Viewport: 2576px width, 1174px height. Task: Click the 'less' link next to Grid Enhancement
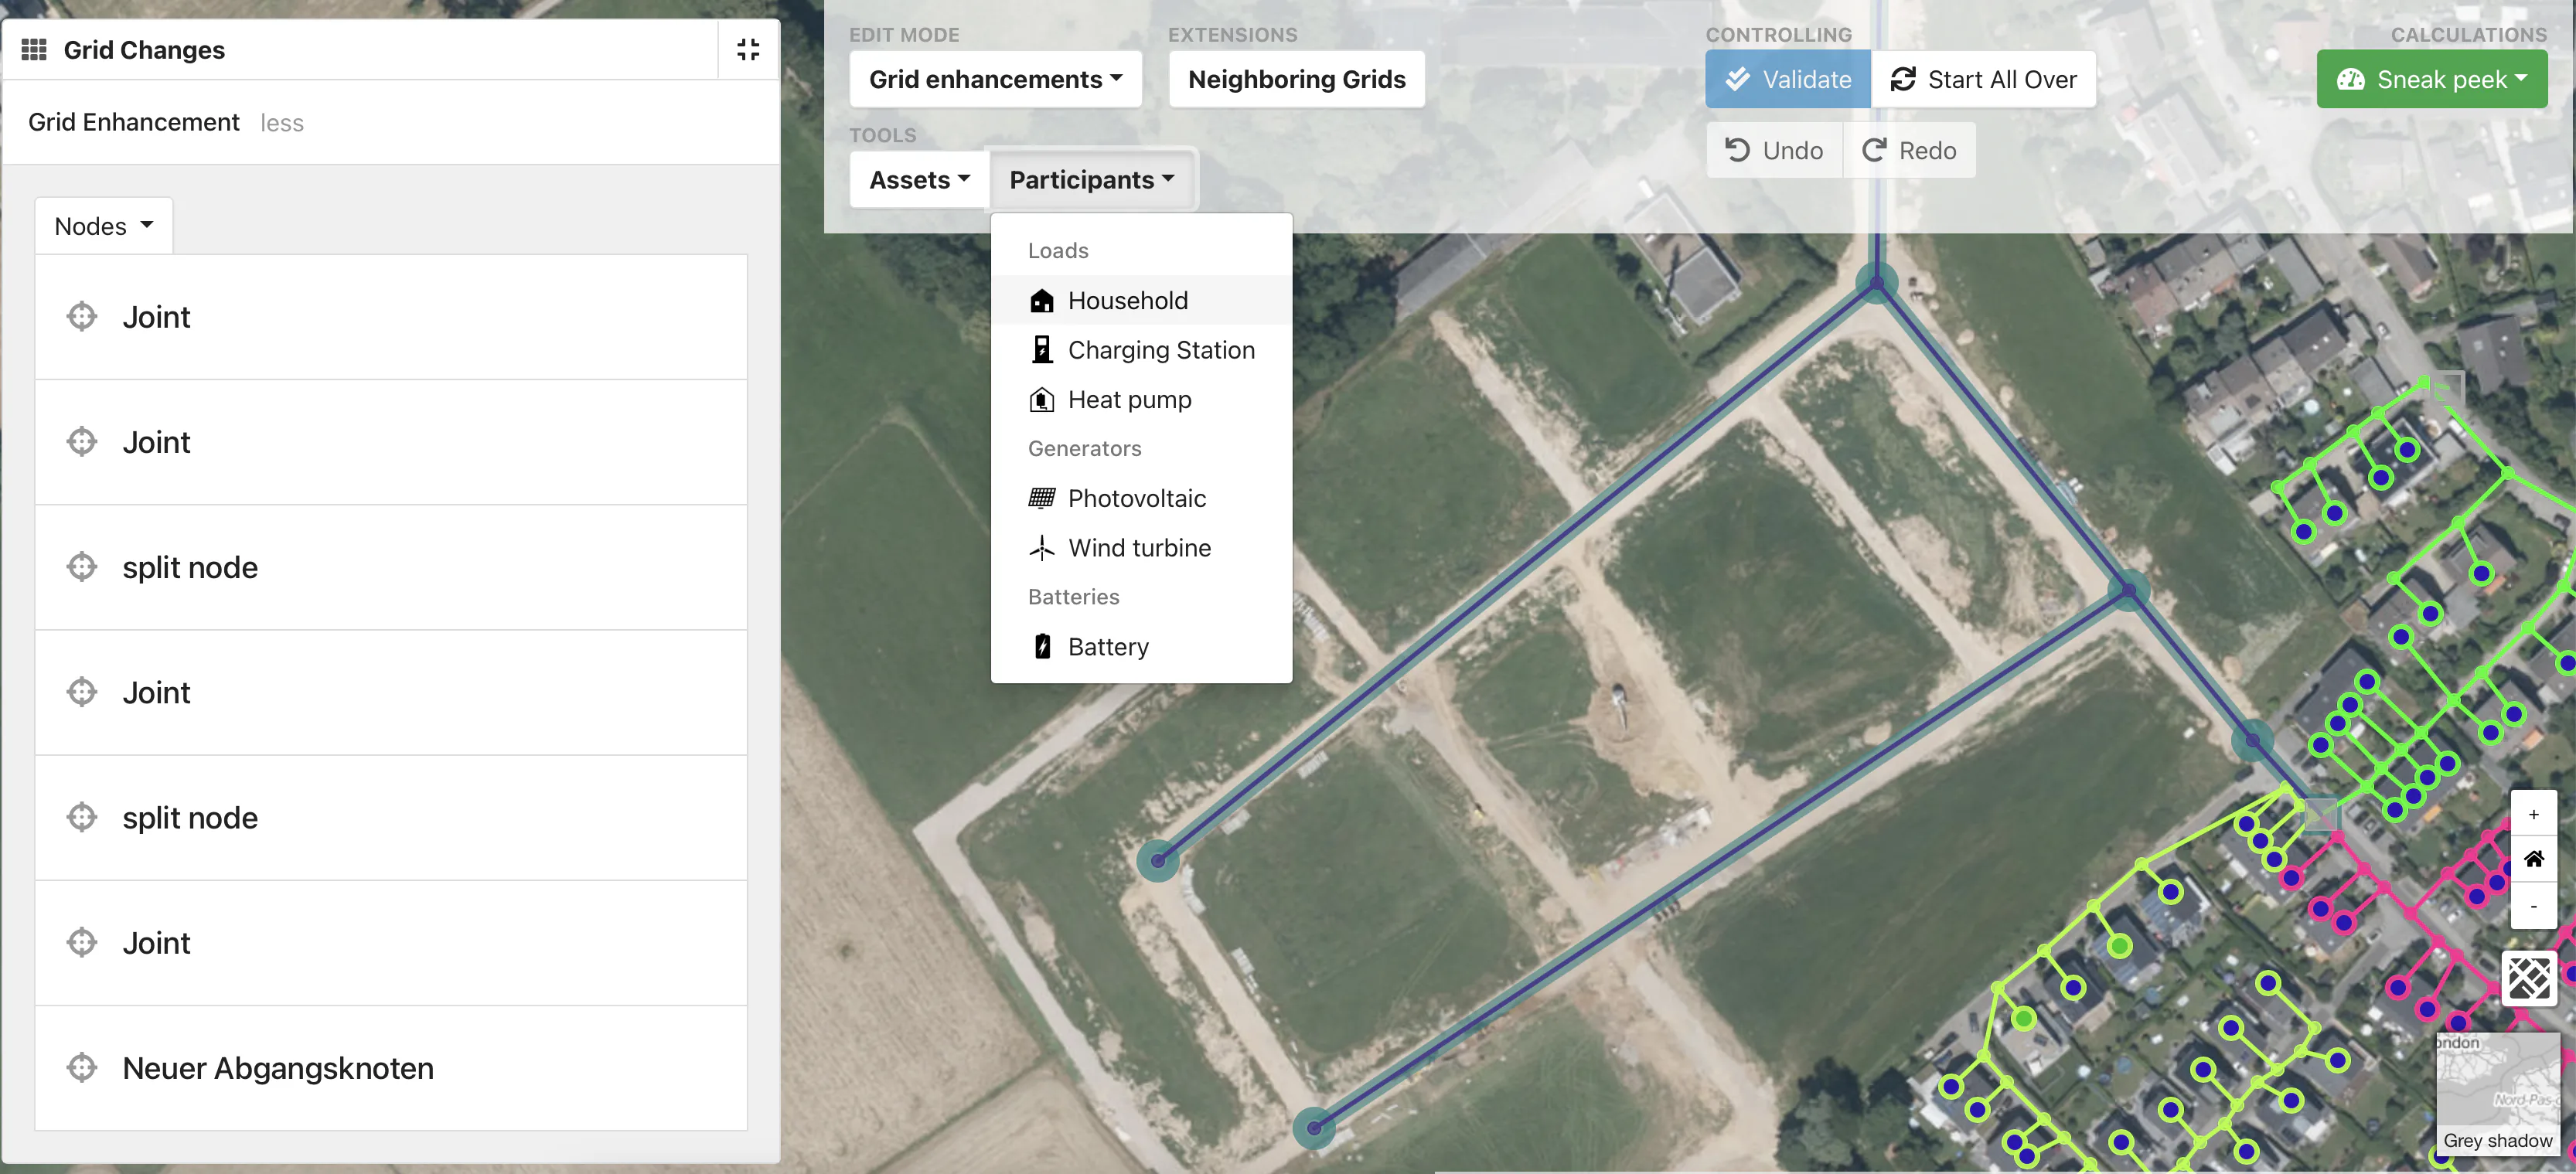click(282, 123)
